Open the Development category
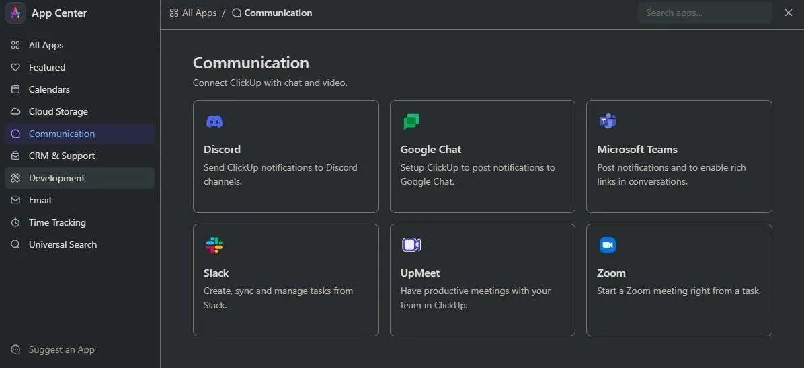Screen dimensions: 804x368 (x=79, y=178)
